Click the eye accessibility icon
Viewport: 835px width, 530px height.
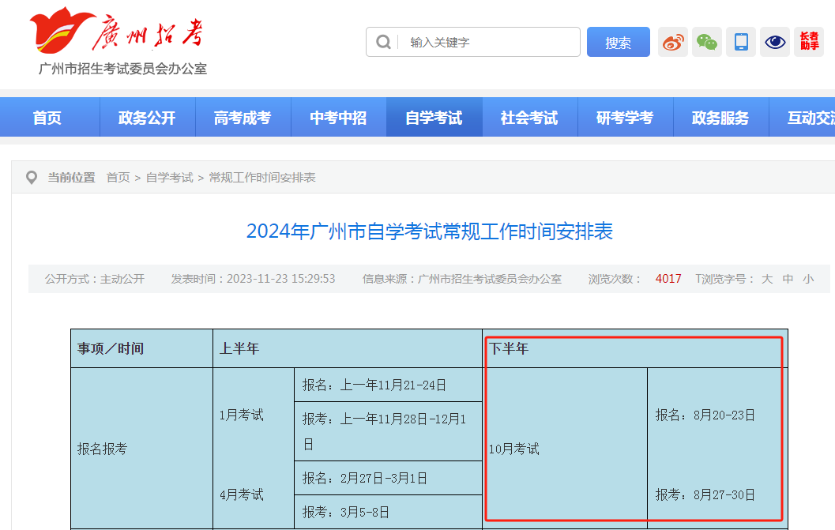775,42
